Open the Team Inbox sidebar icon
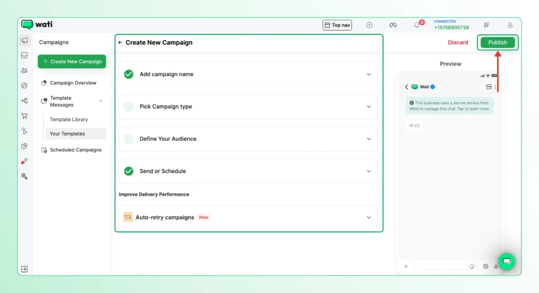 click(x=24, y=55)
